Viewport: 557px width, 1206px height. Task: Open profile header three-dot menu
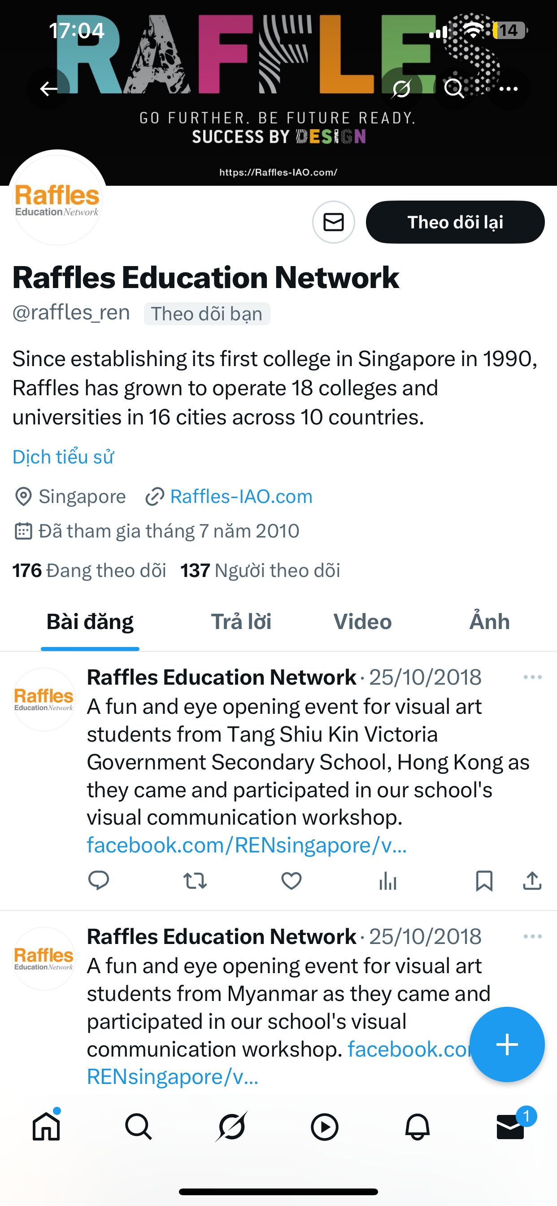[508, 88]
